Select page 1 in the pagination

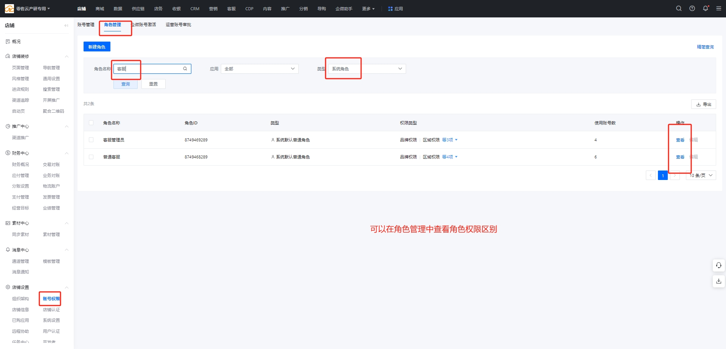(x=663, y=175)
